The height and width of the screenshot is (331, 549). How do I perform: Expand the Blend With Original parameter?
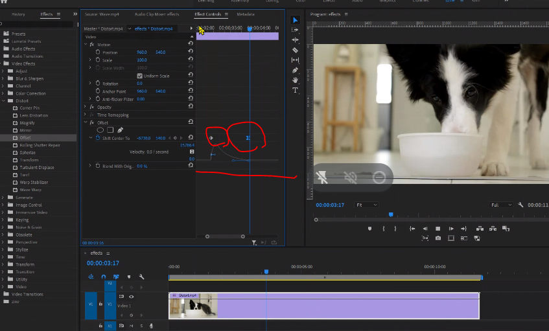coord(90,166)
